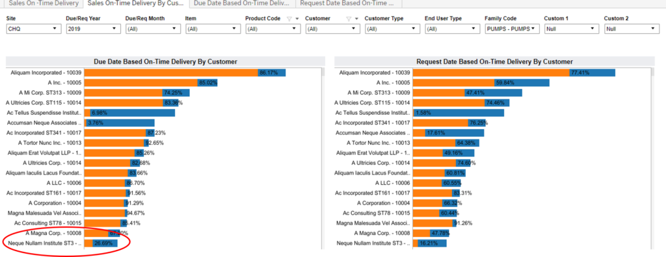Open the Custom 1 Null dropdown
Viewport: 666px width, 257px height.
(x=572, y=29)
